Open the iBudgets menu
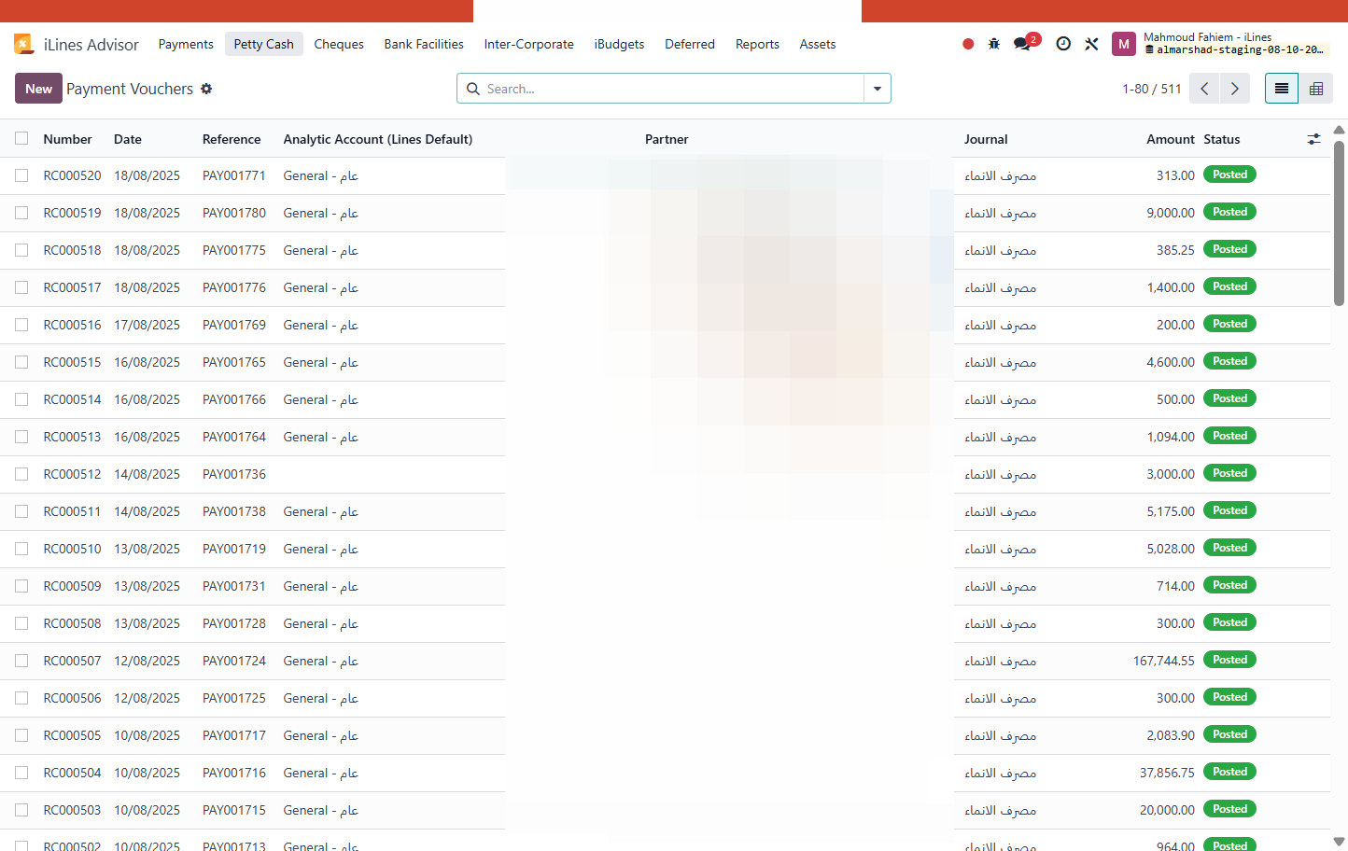 (619, 44)
